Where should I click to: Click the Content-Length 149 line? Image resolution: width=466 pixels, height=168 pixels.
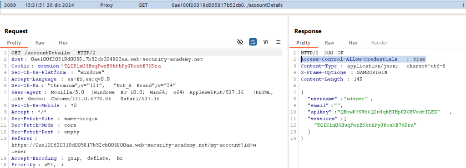(331, 79)
